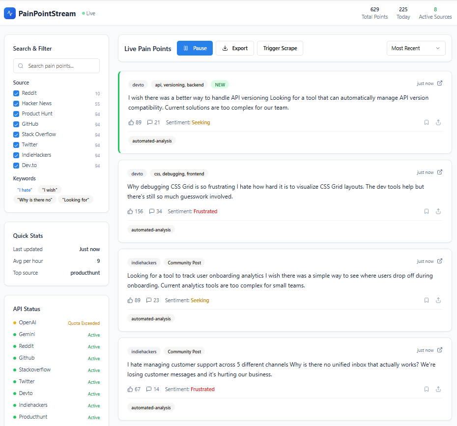Screen dimensions: 457x426
Task: Toggle the Dev.to source checkbox
Action: point(16,166)
